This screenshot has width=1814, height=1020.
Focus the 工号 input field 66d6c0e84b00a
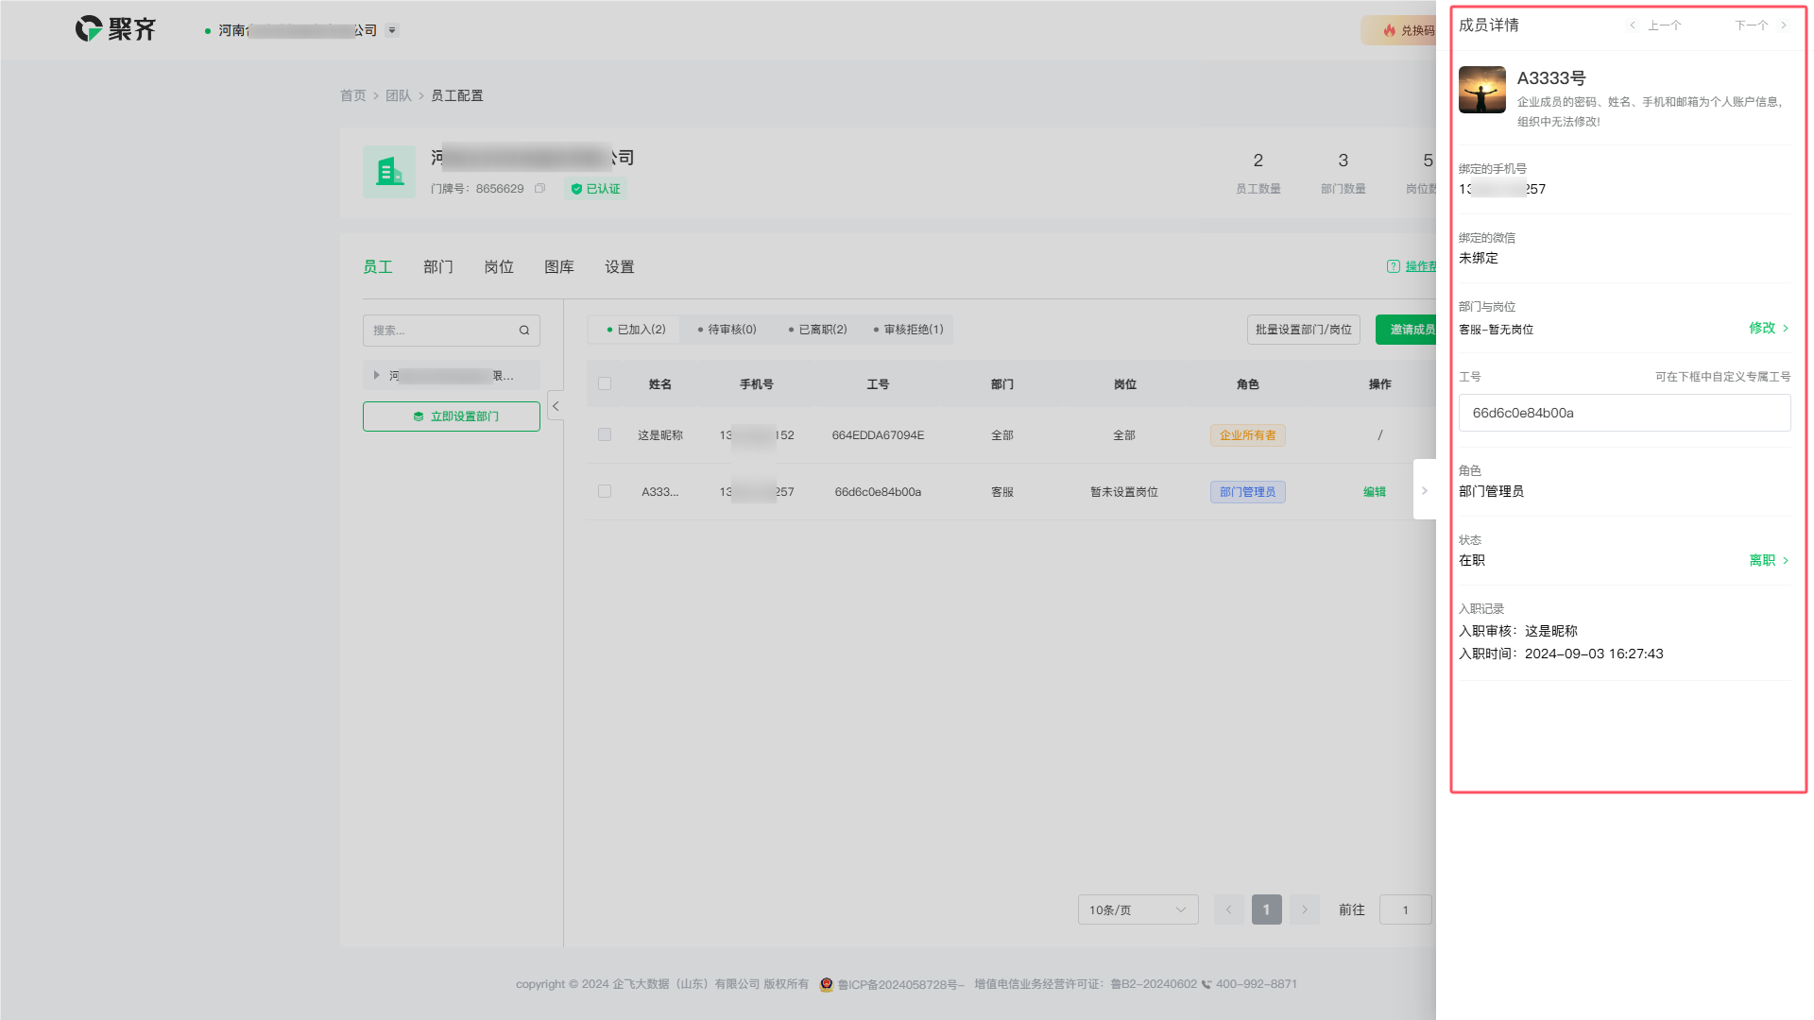[1625, 413]
